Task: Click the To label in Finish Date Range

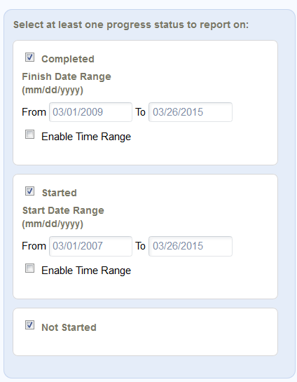Action: (x=140, y=112)
